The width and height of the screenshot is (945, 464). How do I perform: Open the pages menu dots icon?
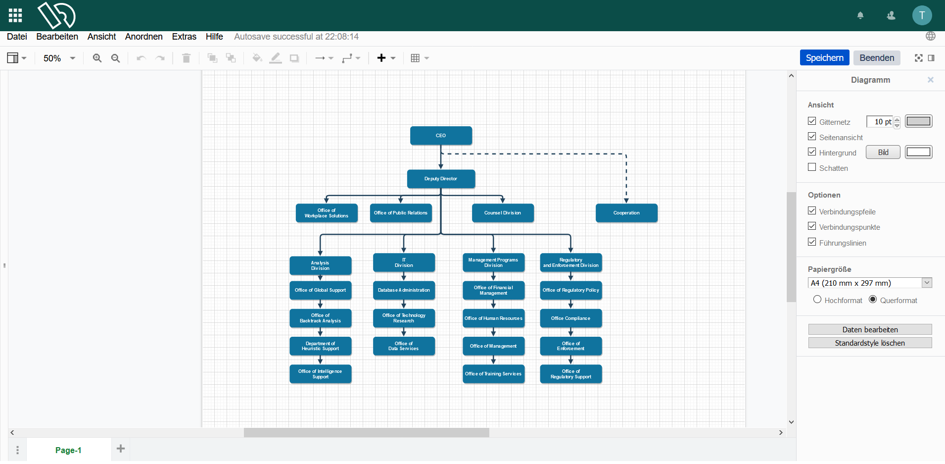[17, 450]
